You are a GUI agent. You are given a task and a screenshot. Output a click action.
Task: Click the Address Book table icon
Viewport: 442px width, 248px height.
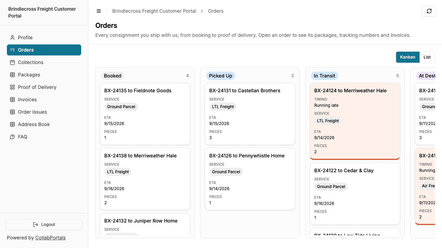(x=12, y=124)
